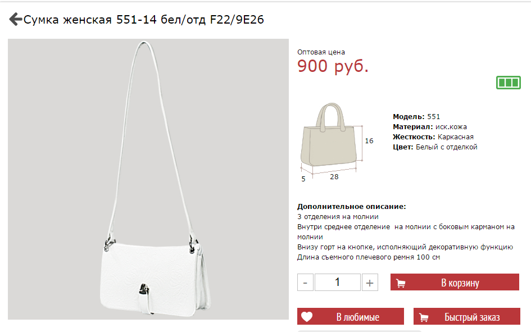531x332 pixels.
Task: Click the cart icon on Быстрый заказ button
Action: pyautogui.click(x=424, y=317)
